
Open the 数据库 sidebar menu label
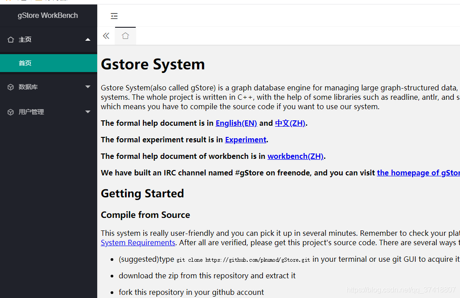[28, 87]
